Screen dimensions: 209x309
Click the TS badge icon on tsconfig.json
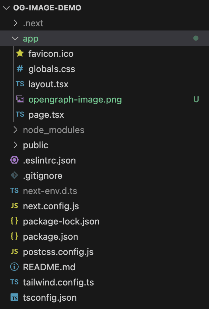(15, 297)
